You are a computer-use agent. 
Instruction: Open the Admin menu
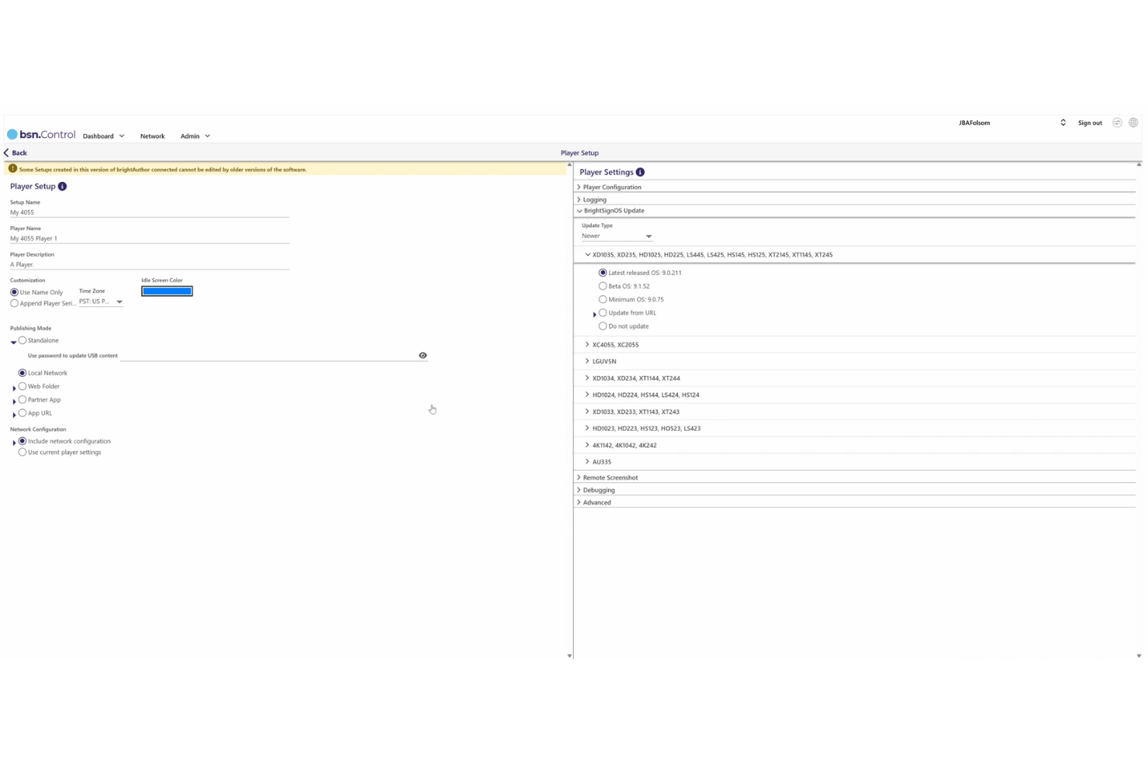195,136
